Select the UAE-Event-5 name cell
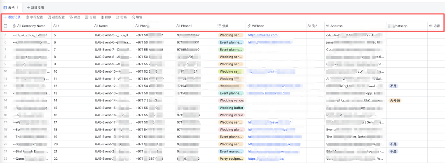The width and height of the screenshot is (445, 163). (114, 35)
